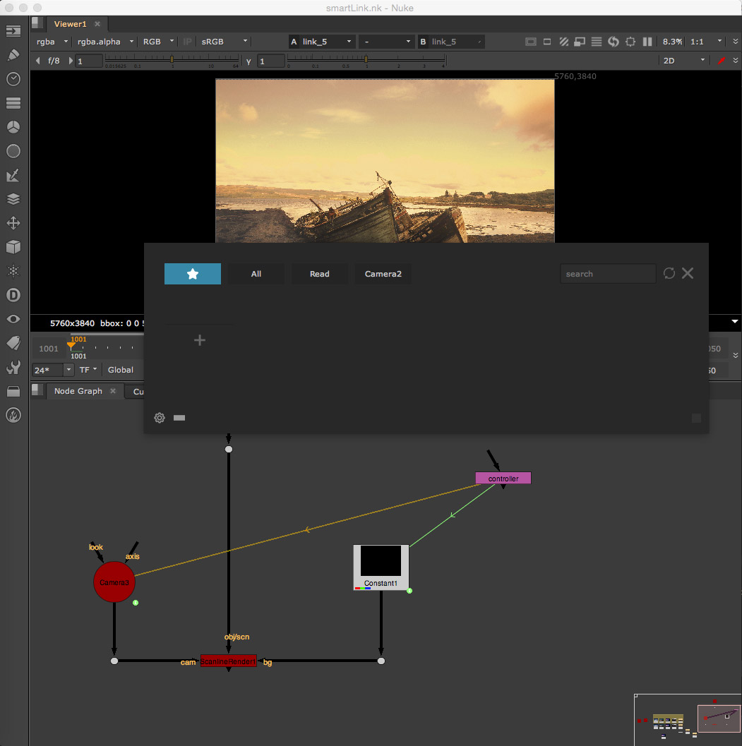Open the Transform nodes menu
This screenshot has width=742, height=746.
point(13,223)
